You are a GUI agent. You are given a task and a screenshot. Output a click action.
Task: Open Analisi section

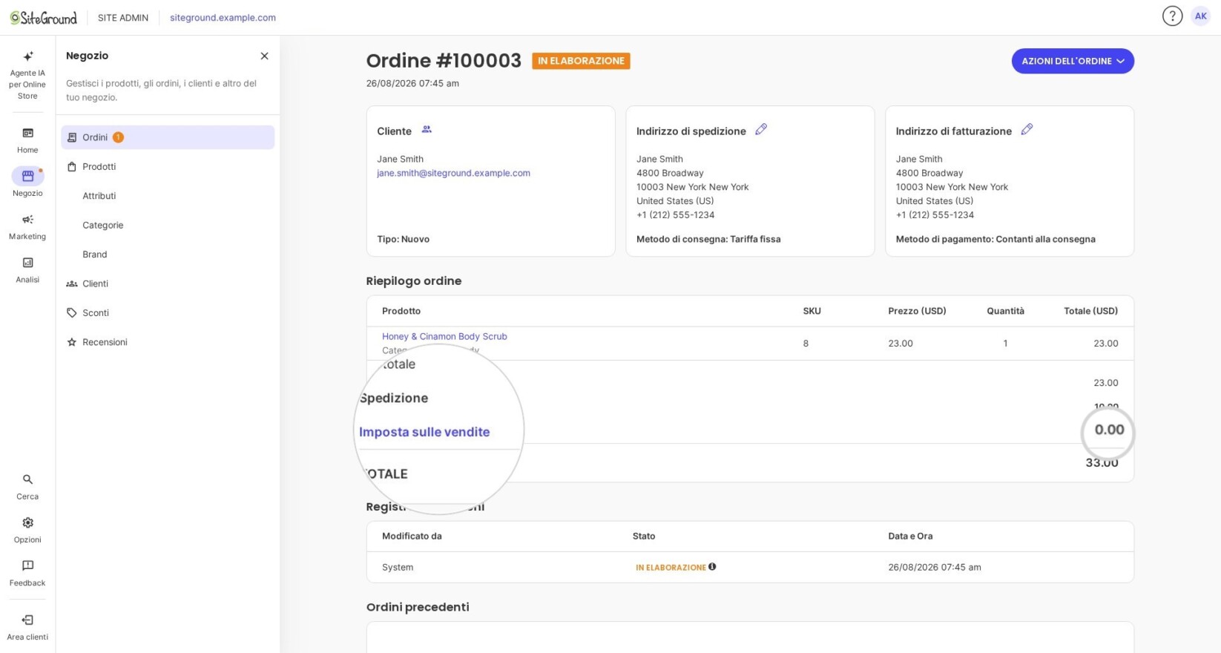click(27, 270)
